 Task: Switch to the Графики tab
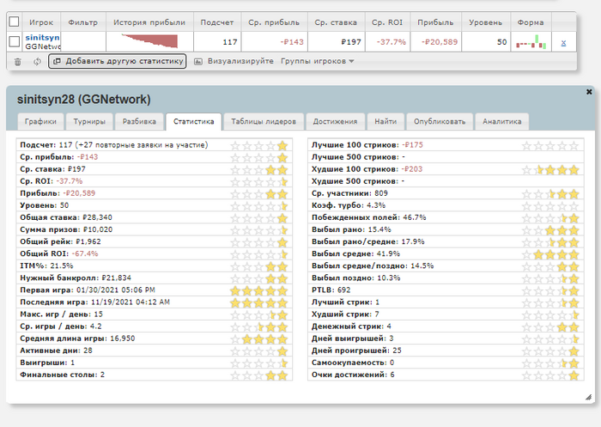40,121
